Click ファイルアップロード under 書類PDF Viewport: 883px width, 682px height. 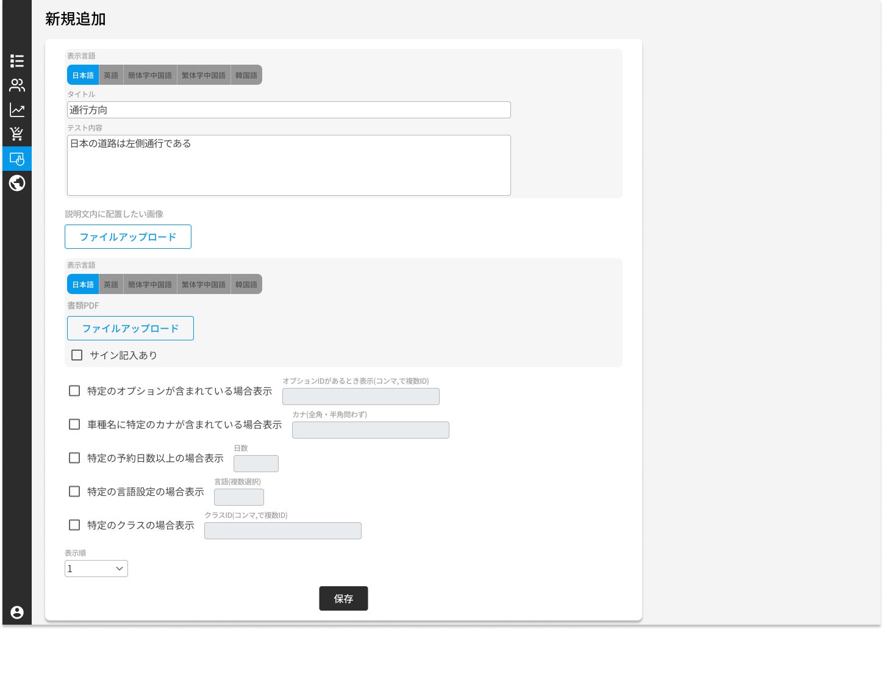click(x=130, y=328)
